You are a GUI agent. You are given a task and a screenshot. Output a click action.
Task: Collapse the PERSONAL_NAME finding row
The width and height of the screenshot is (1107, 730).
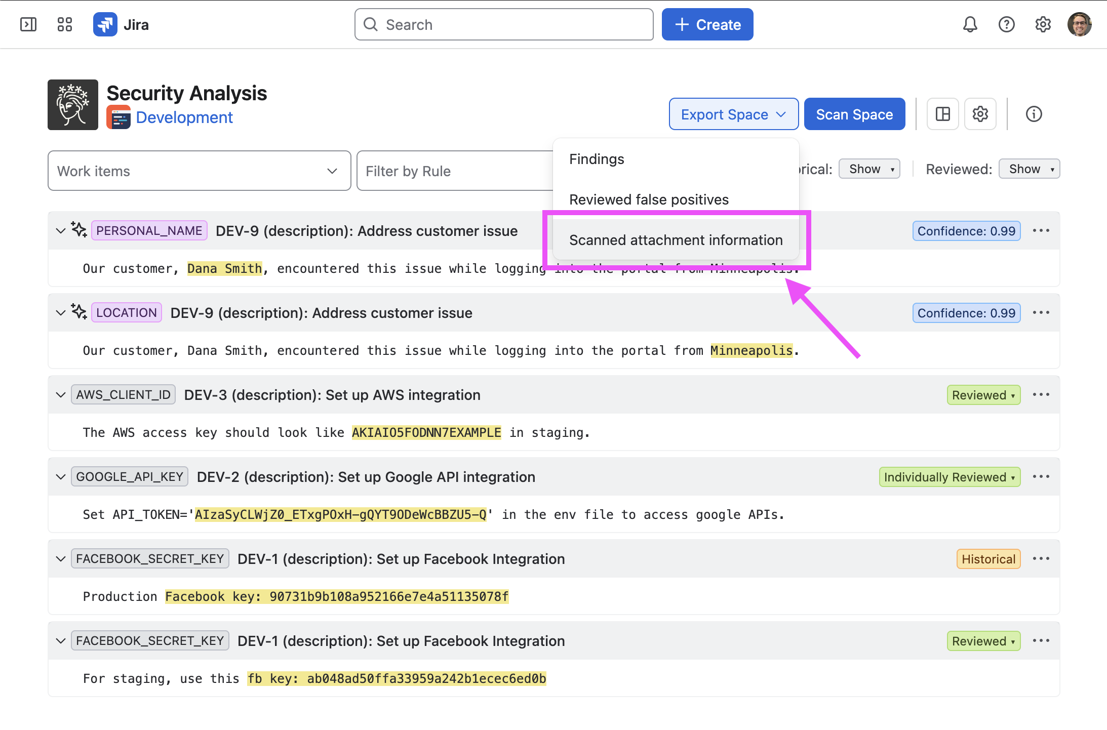pyautogui.click(x=61, y=231)
